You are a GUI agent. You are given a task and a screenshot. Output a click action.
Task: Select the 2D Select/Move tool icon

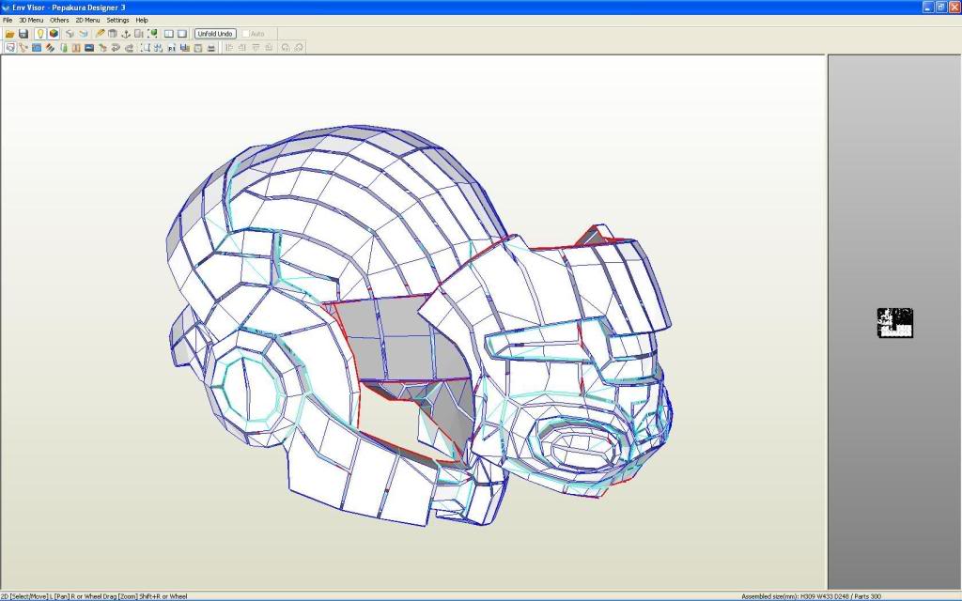(10, 47)
